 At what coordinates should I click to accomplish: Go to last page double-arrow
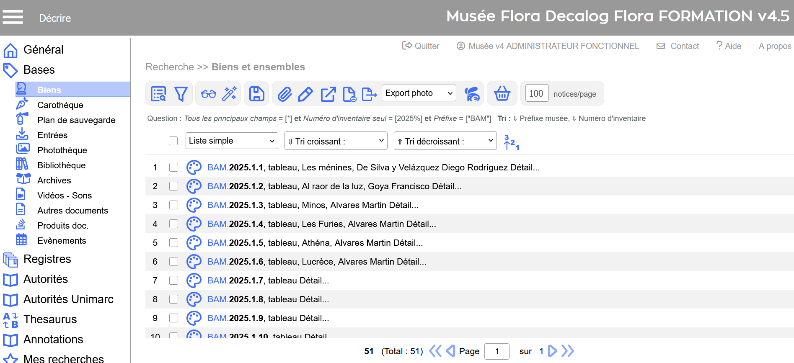click(568, 351)
